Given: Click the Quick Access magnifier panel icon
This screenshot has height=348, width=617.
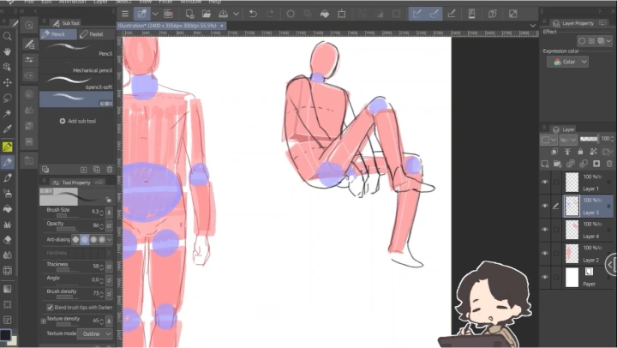Looking at the screenshot, I should point(29,25).
